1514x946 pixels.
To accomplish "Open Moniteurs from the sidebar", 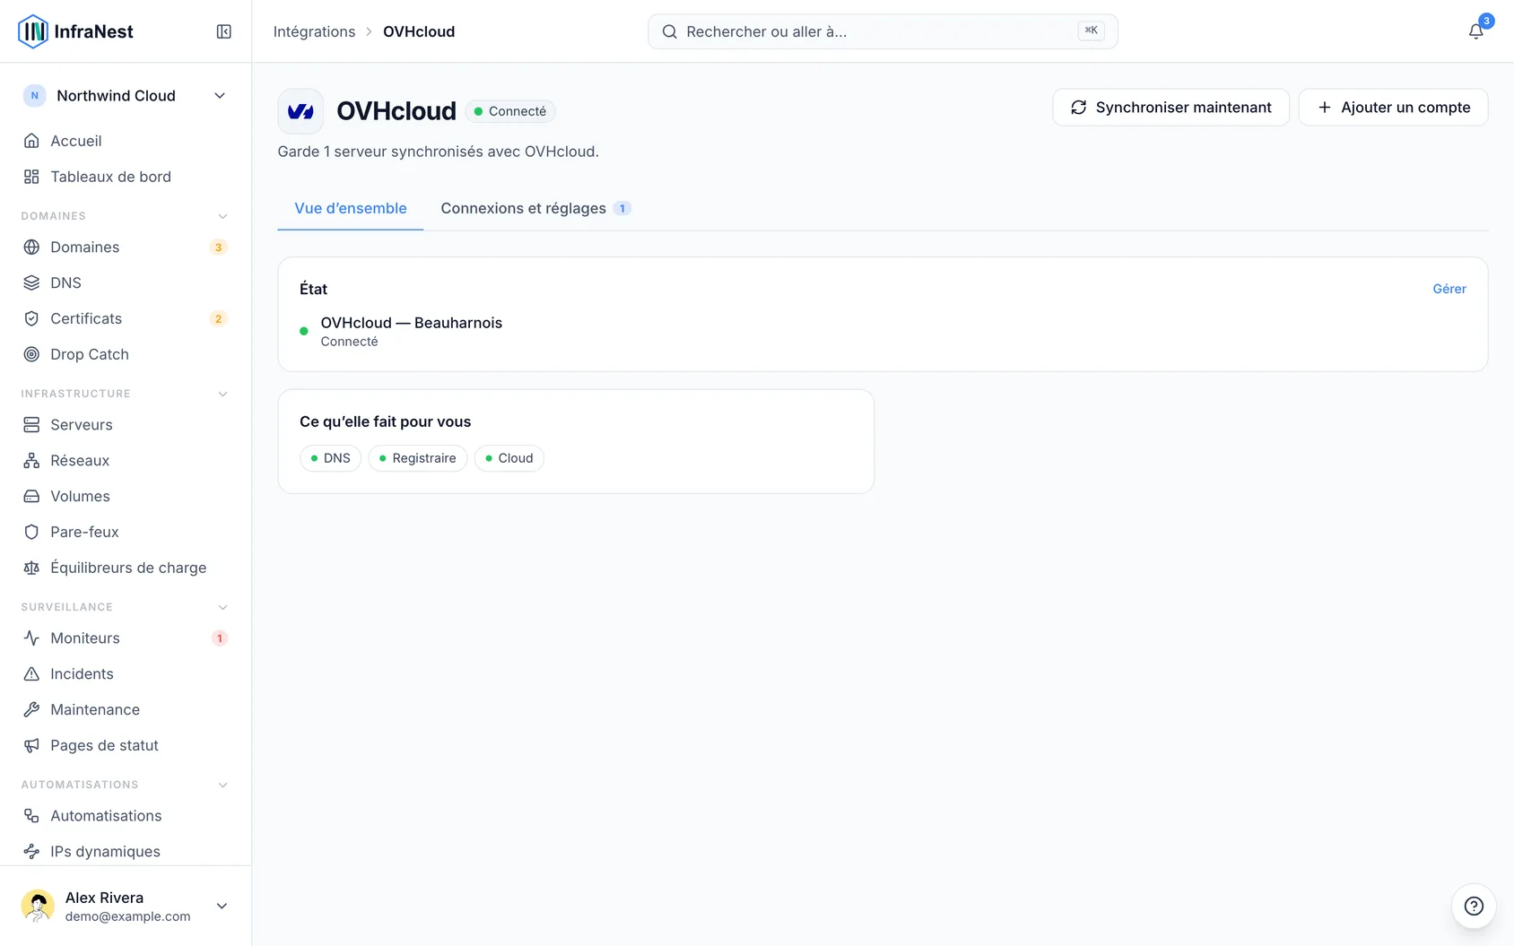I will [x=126, y=638].
